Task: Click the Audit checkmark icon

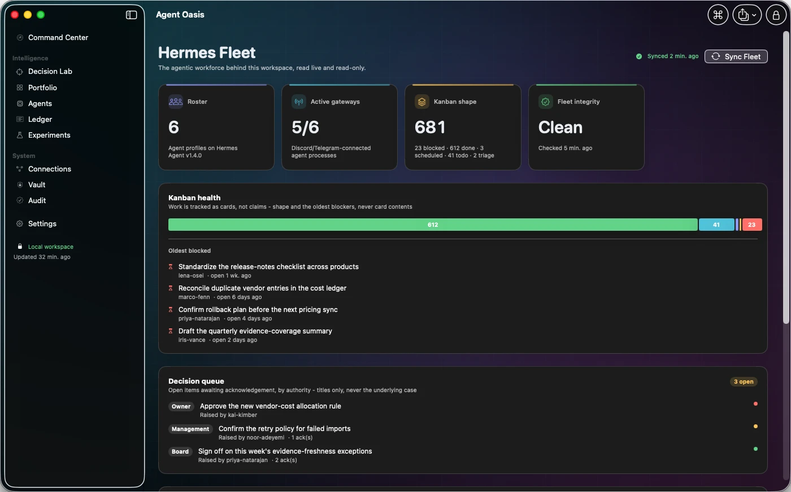Action: point(20,200)
